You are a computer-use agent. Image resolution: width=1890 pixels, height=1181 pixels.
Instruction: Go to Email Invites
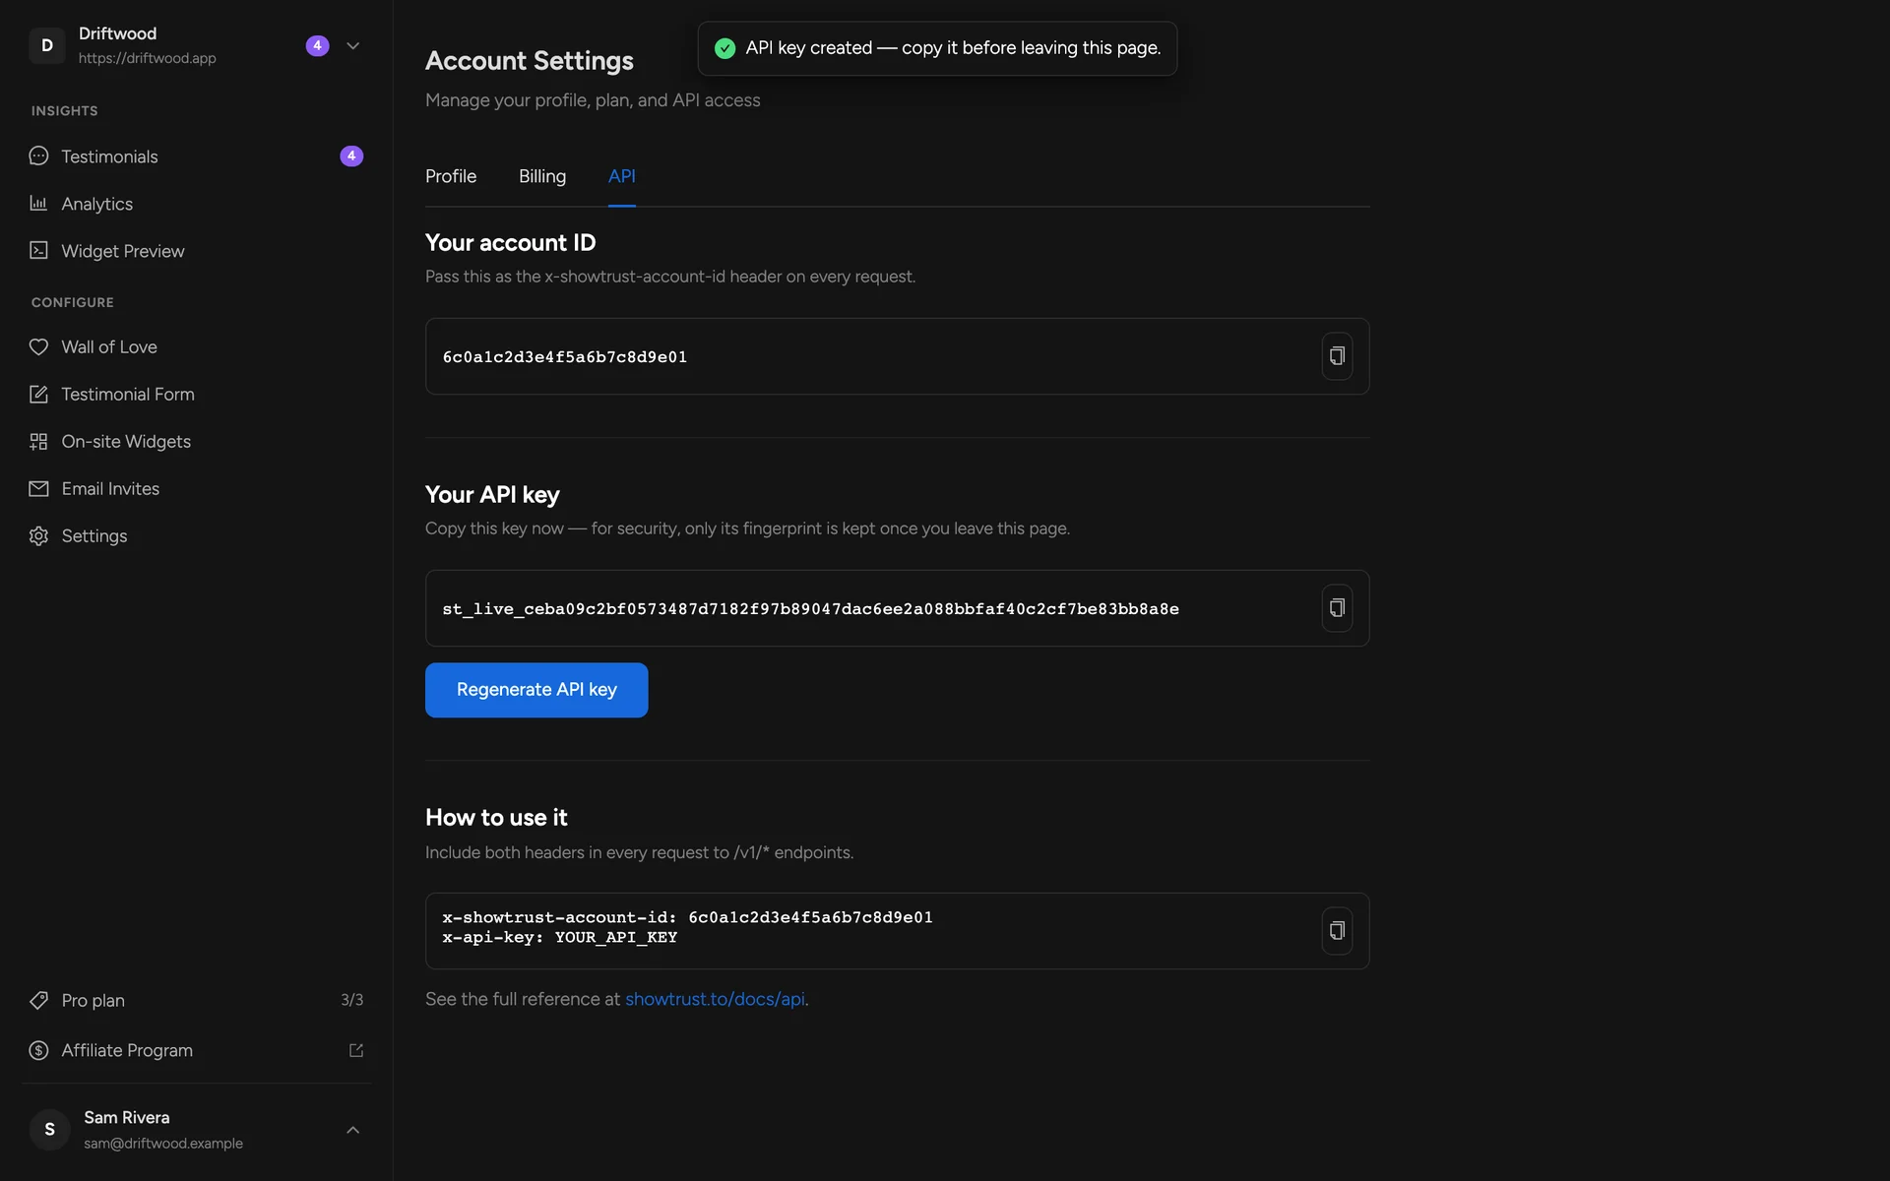197,488
